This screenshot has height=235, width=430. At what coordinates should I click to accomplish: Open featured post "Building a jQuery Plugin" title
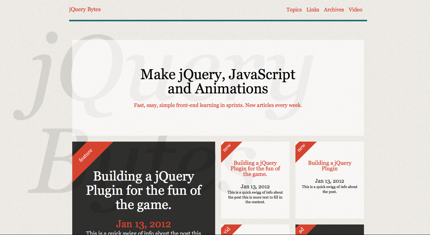pyautogui.click(x=144, y=190)
